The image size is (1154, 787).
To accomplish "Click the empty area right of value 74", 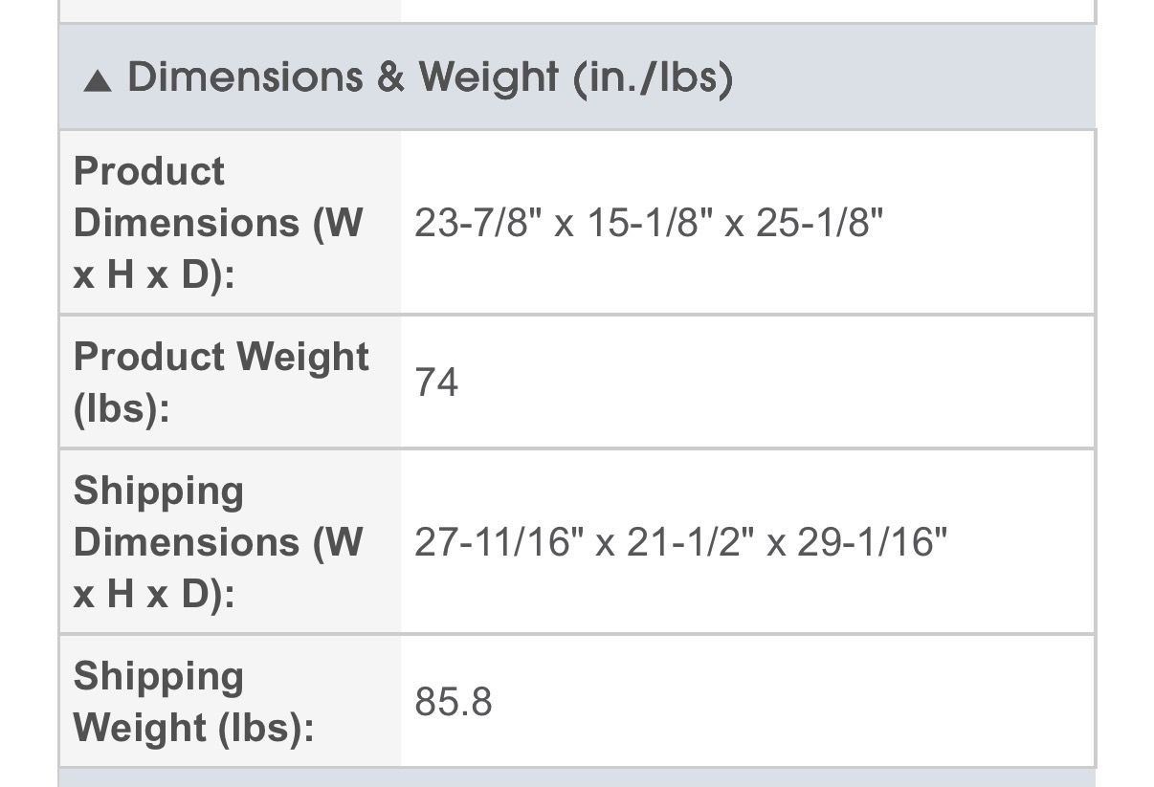I will (x=766, y=383).
